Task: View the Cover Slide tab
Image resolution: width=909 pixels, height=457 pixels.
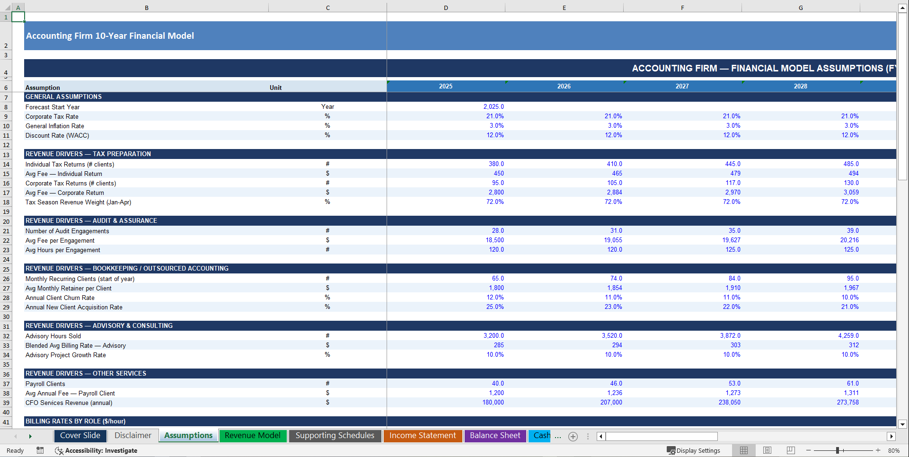Action: pos(80,436)
